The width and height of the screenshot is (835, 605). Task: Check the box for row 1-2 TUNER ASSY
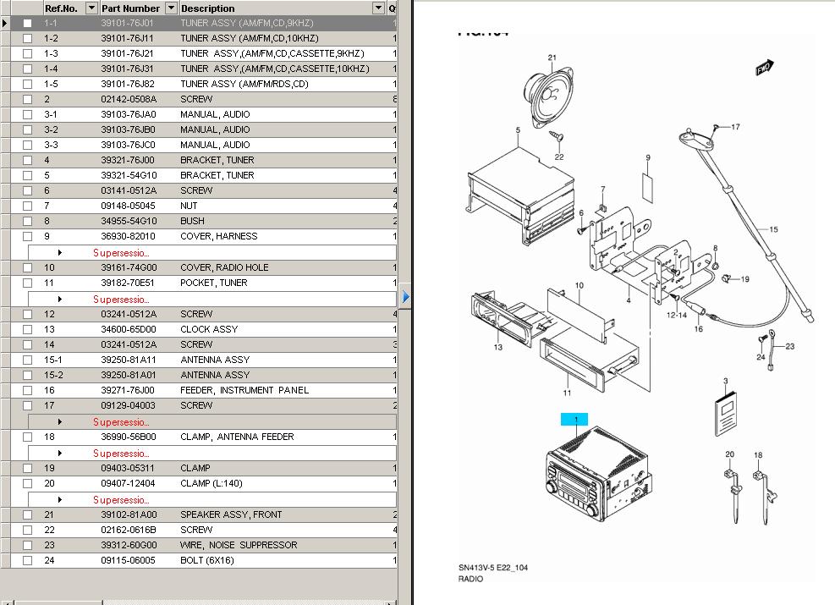point(28,38)
